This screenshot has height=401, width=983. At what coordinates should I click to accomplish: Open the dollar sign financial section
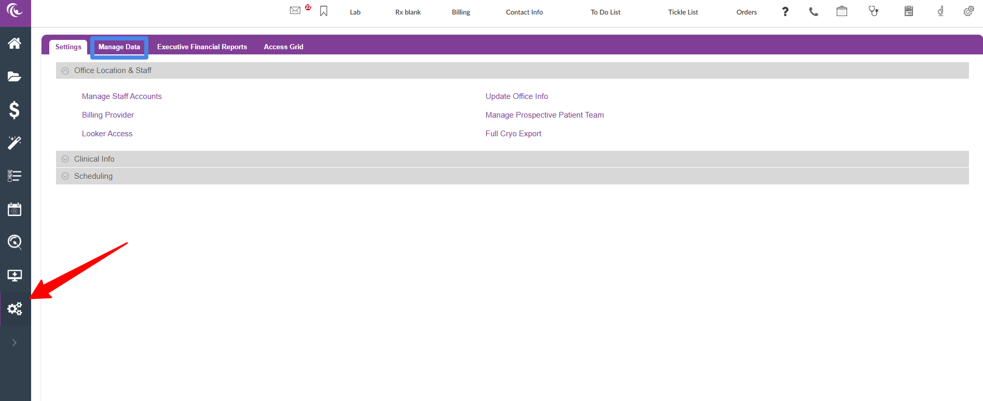pyautogui.click(x=15, y=110)
